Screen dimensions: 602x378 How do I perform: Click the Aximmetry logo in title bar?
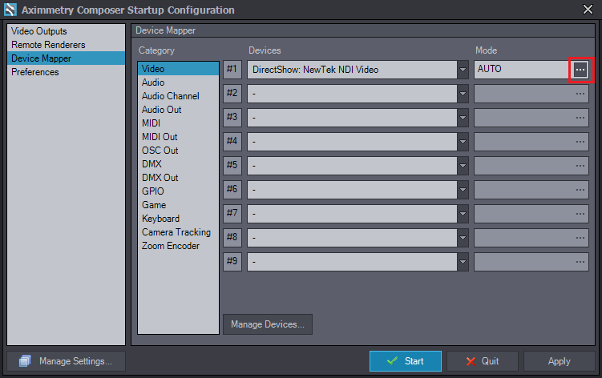tap(10, 10)
